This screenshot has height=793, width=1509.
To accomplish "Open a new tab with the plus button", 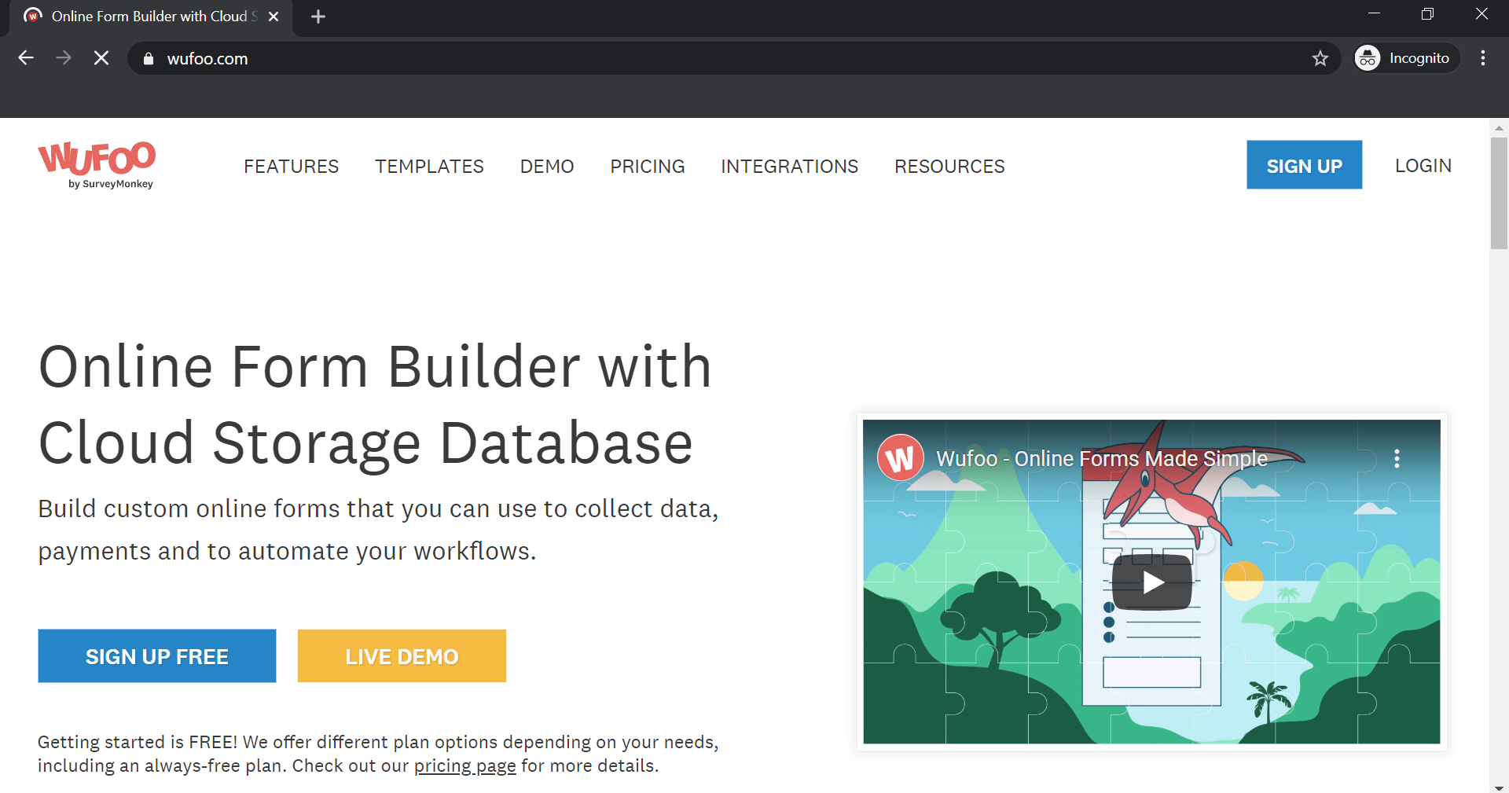I will 318,17.
